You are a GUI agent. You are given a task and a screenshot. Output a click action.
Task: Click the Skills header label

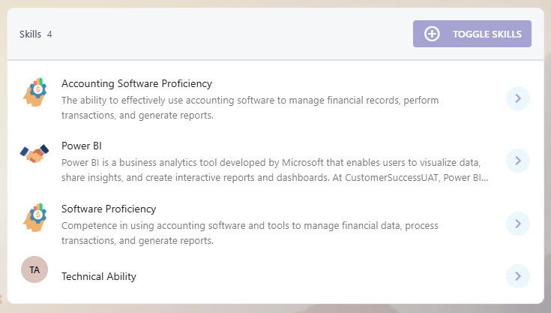point(30,34)
